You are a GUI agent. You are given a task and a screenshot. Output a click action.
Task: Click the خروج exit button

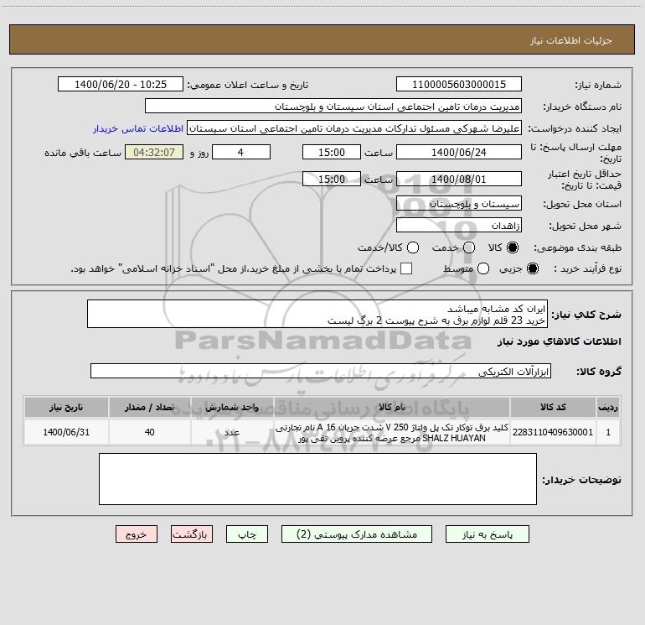coord(137,534)
